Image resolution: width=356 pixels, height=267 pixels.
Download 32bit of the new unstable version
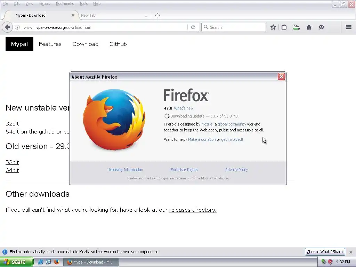pyautogui.click(x=12, y=123)
